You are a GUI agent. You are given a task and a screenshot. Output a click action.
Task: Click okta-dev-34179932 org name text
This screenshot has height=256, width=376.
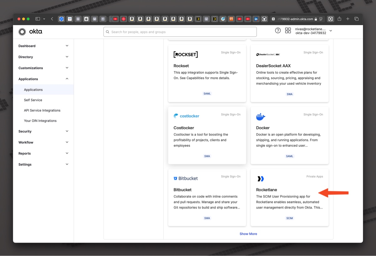[311, 33]
